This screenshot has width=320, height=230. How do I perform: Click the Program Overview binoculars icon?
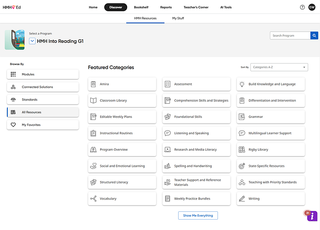point(93,150)
